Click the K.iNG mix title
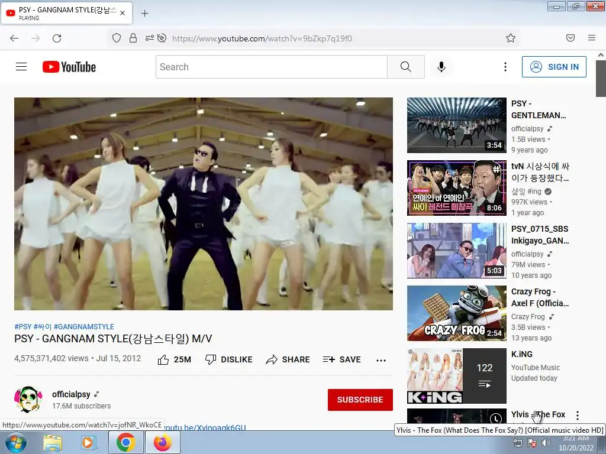 click(x=522, y=354)
